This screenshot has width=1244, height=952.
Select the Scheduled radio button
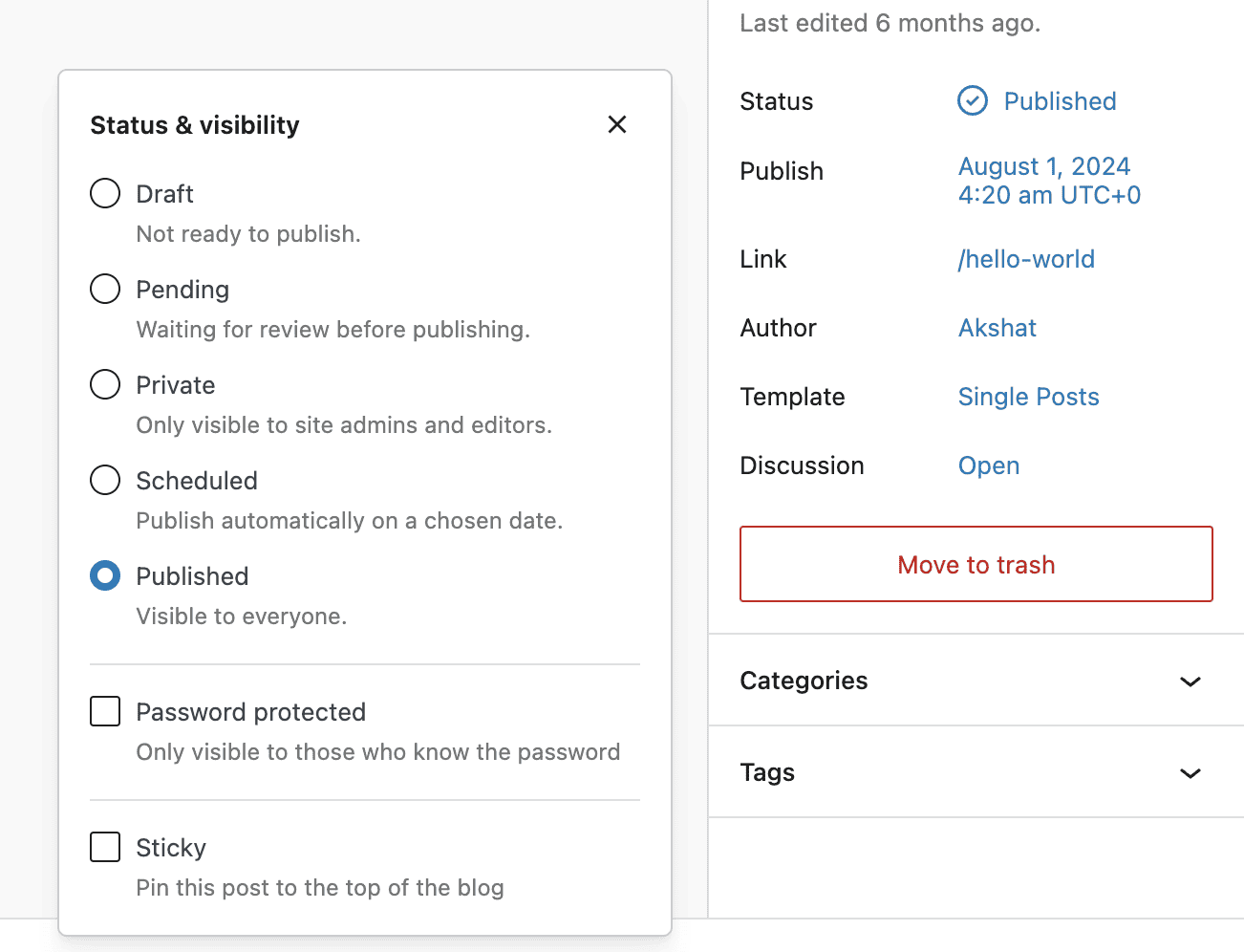[x=105, y=480]
